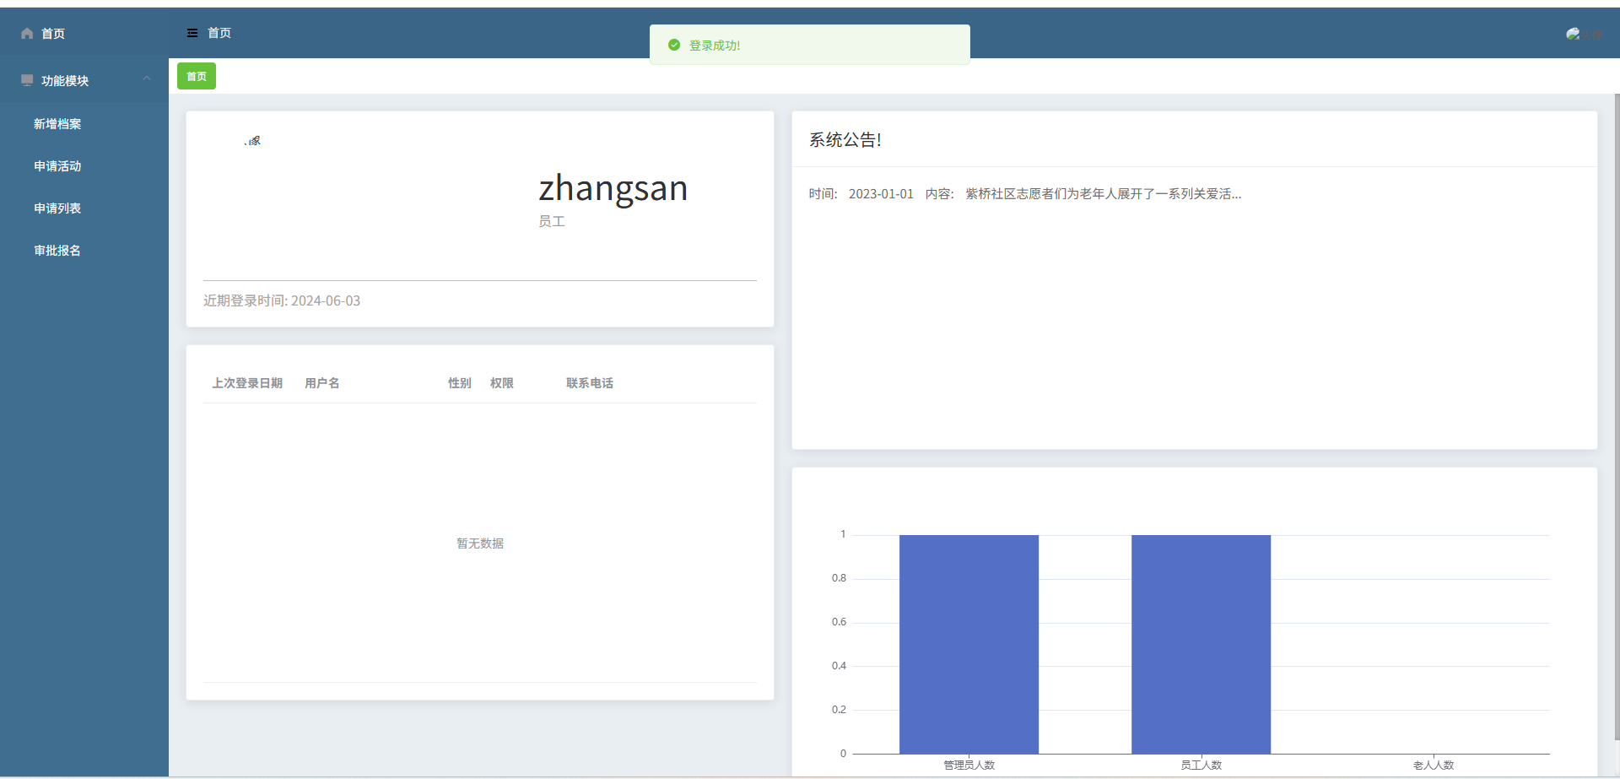
Task: Click the green checkmark in 登录成功 toast
Action: tap(674, 45)
